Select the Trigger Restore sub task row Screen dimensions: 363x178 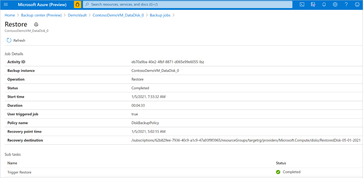(19, 172)
